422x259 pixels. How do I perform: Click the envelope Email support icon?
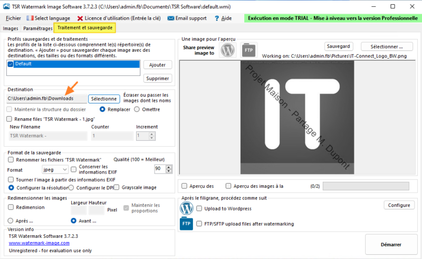[170, 18]
